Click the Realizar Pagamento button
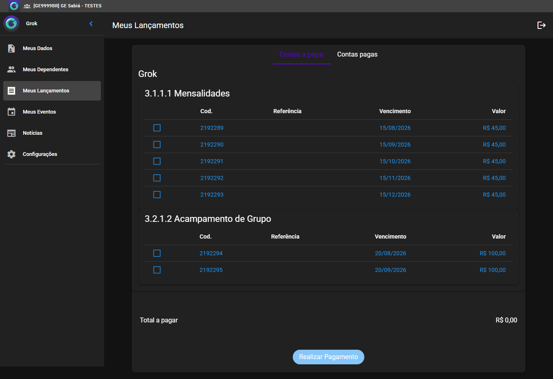The height and width of the screenshot is (379, 553). click(329, 357)
